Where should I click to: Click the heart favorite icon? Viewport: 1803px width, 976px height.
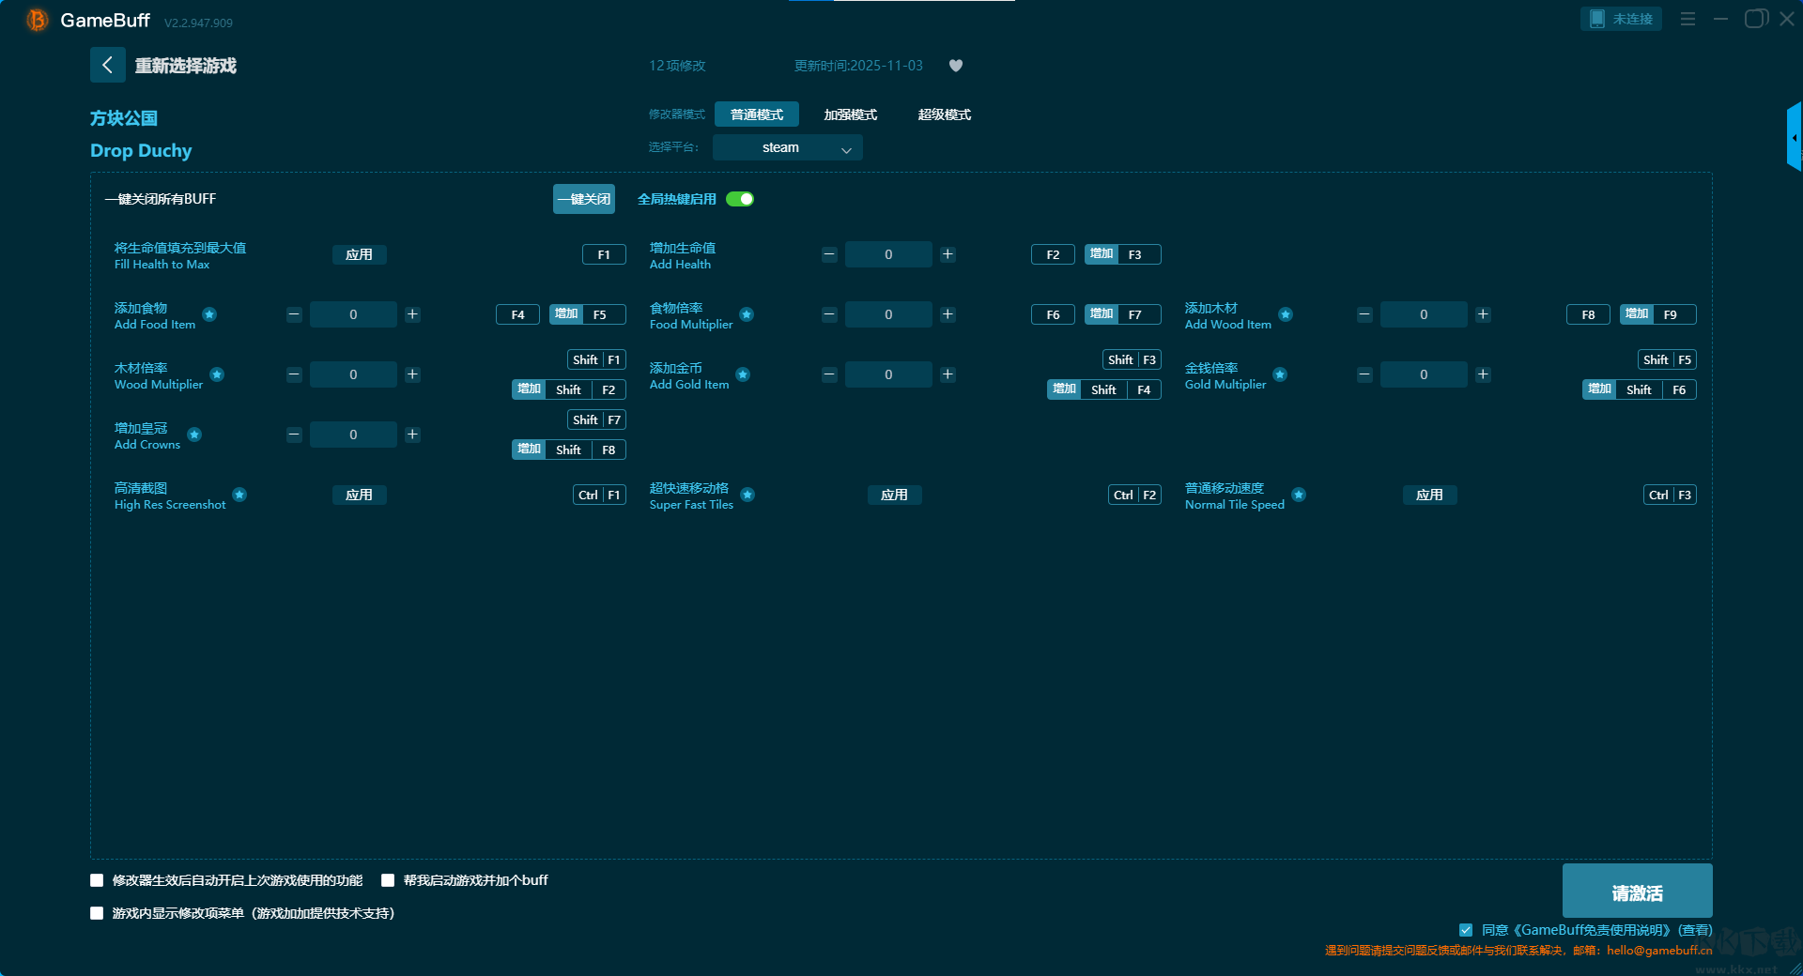[x=956, y=66]
